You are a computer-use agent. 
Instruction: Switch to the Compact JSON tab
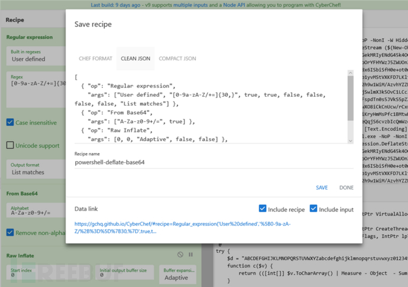click(177, 58)
